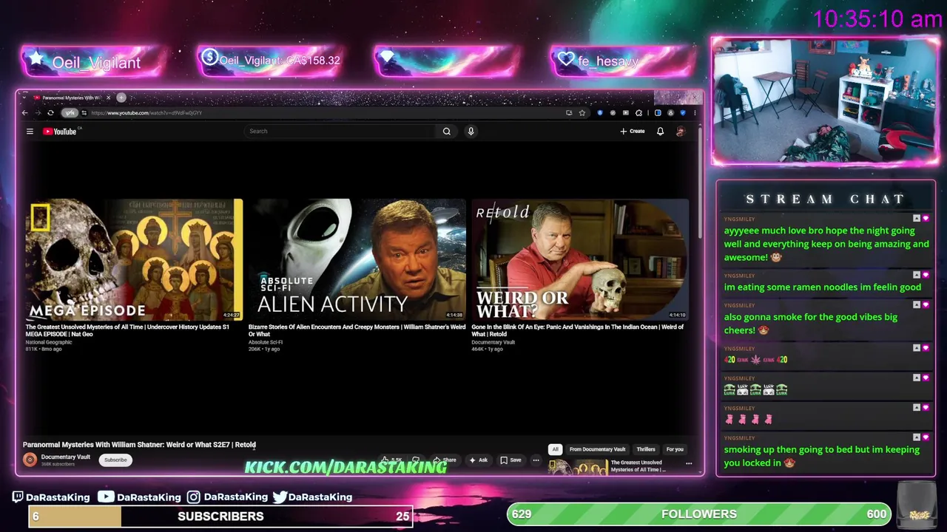Viewport: 947px width, 532px height.
Task: Open sidebar 'The Greatest Unsolved Mysteries' suggestion
Action: tap(638, 466)
